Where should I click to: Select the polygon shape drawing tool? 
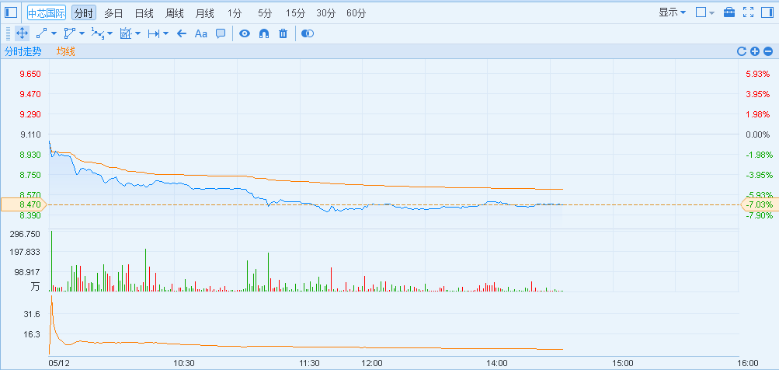pyautogui.click(x=70, y=34)
